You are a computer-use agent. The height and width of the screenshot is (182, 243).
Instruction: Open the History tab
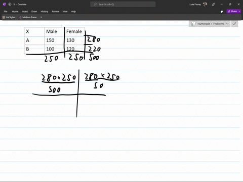point(45,12)
